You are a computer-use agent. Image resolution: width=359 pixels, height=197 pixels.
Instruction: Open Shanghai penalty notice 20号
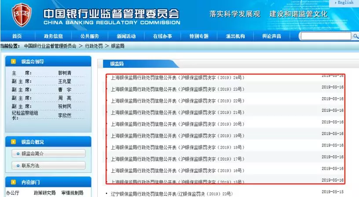[x=178, y=124]
